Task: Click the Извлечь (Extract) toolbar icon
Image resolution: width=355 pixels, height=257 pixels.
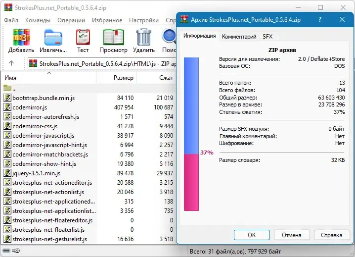Action: tap(53, 38)
